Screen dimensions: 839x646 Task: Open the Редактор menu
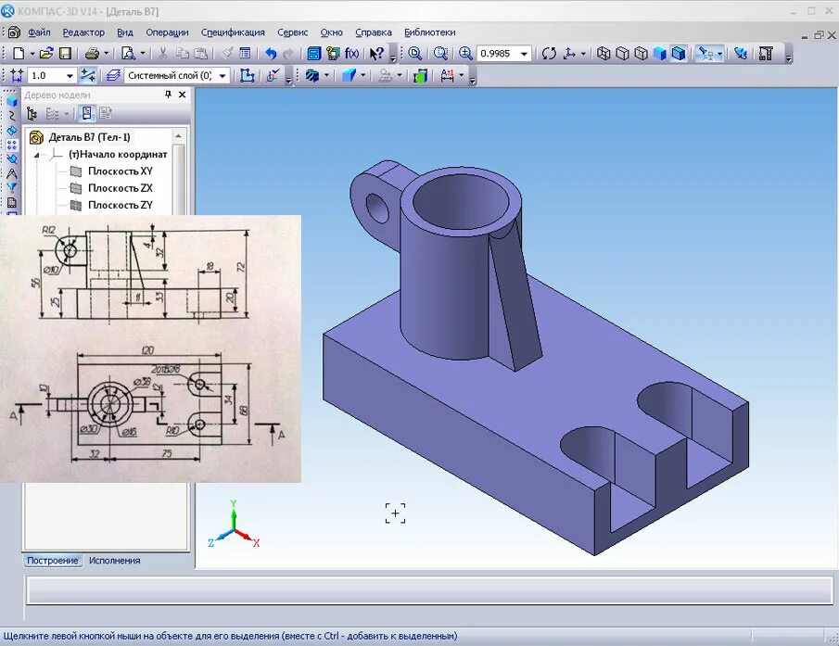tap(83, 32)
